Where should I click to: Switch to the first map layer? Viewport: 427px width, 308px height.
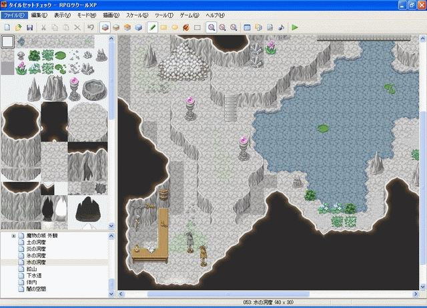point(105,27)
